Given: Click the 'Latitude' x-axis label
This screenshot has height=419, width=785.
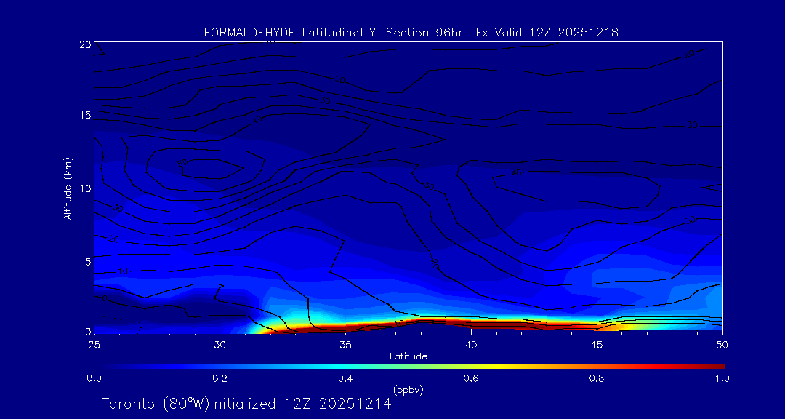Looking at the screenshot, I should pyautogui.click(x=408, y=356).
